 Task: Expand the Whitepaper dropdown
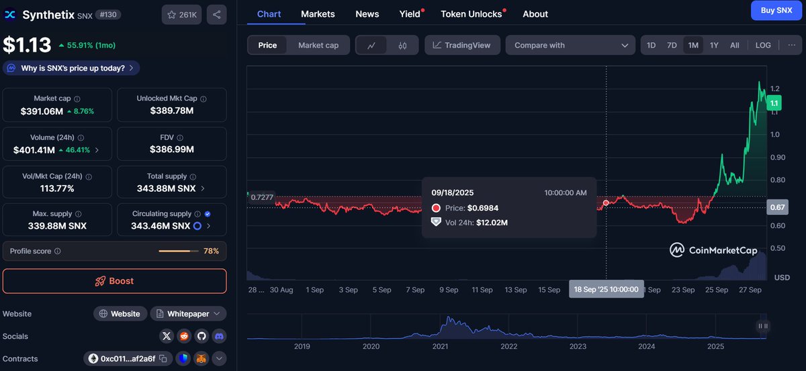tap(188, 314)
